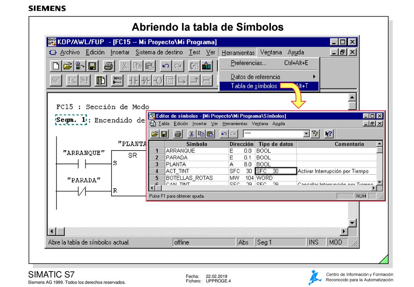
Task: Click the Paste icon in KOP/AWL/FUP toolbar
Action: (149, 66)
